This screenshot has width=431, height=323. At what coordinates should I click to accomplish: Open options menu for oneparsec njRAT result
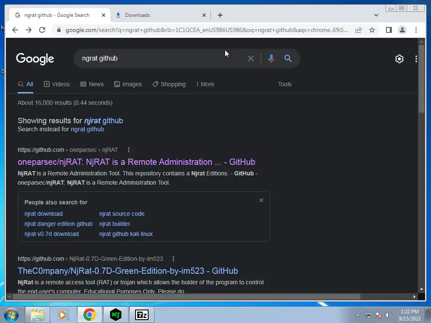(x=129, y=150)
